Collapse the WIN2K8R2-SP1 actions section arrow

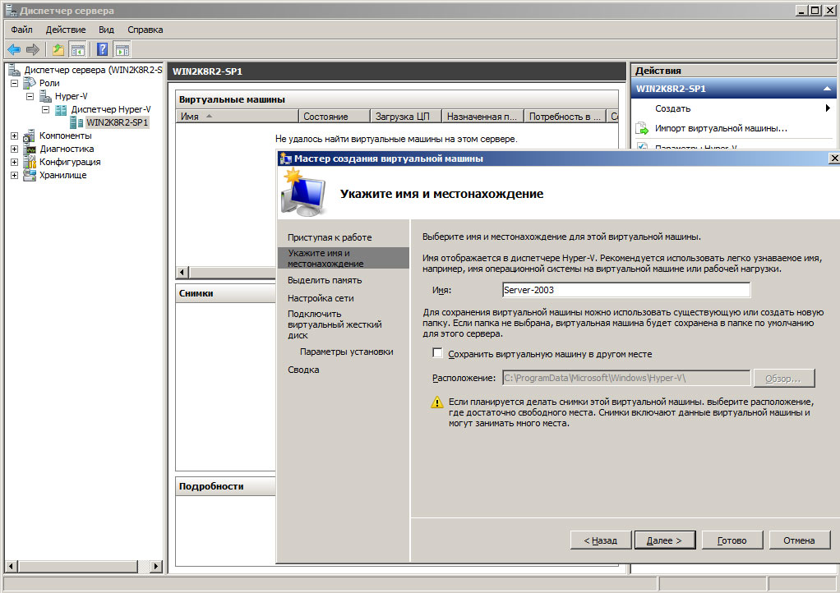coord(827,89)
